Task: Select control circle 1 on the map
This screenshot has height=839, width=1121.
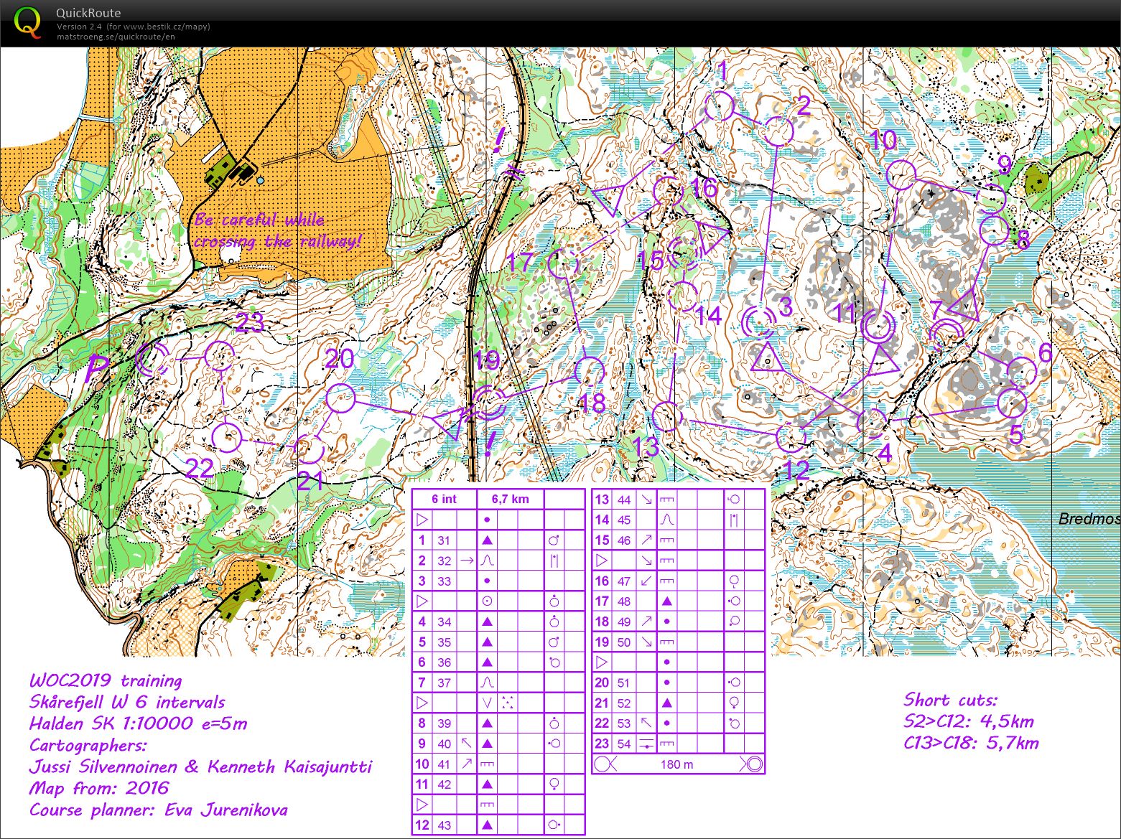Action: pyautogui.click(x=719, y=107)
